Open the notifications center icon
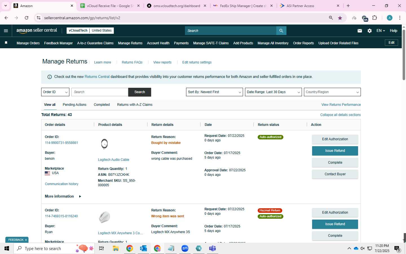 [397, 249]
